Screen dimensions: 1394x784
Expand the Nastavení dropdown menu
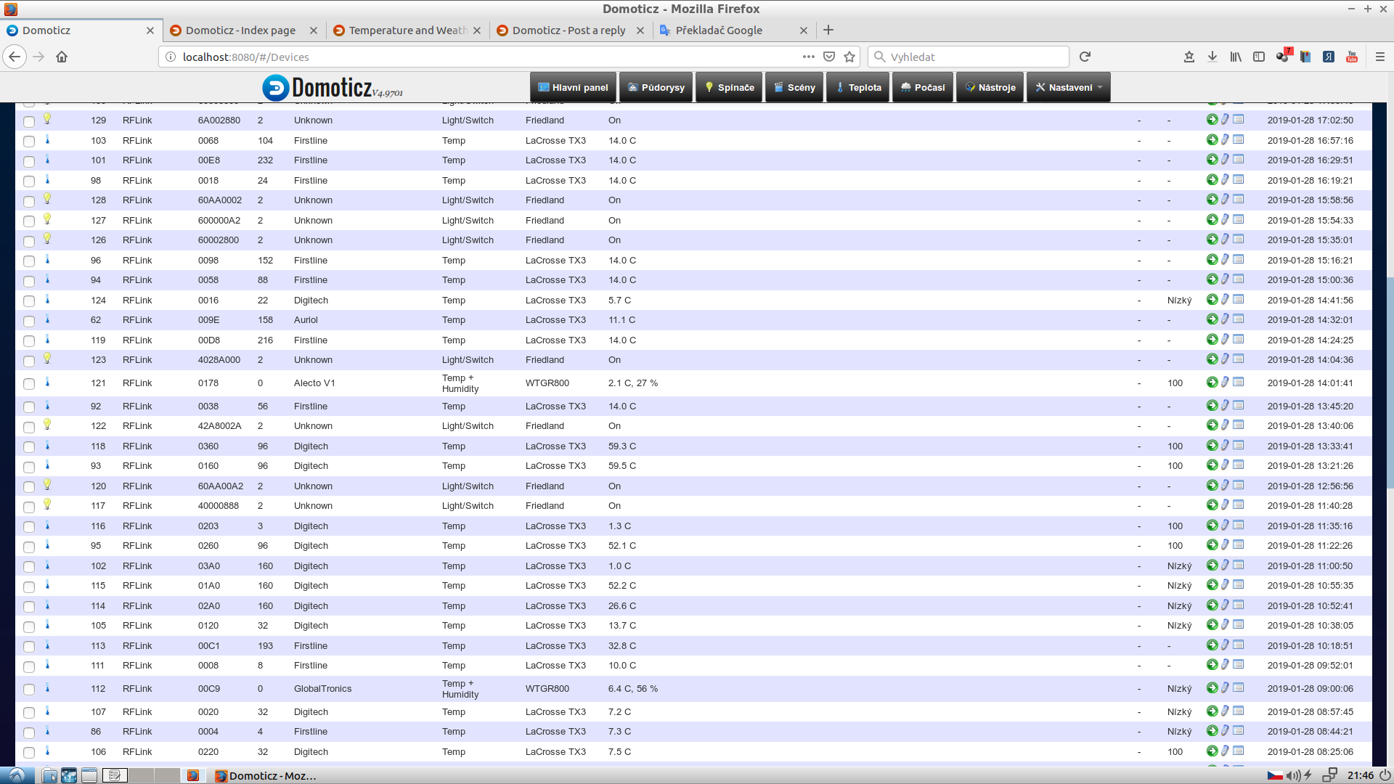tap(1068, 87)
